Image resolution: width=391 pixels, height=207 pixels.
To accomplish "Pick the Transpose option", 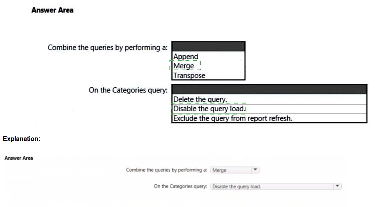I will click(x=189, y=75).
